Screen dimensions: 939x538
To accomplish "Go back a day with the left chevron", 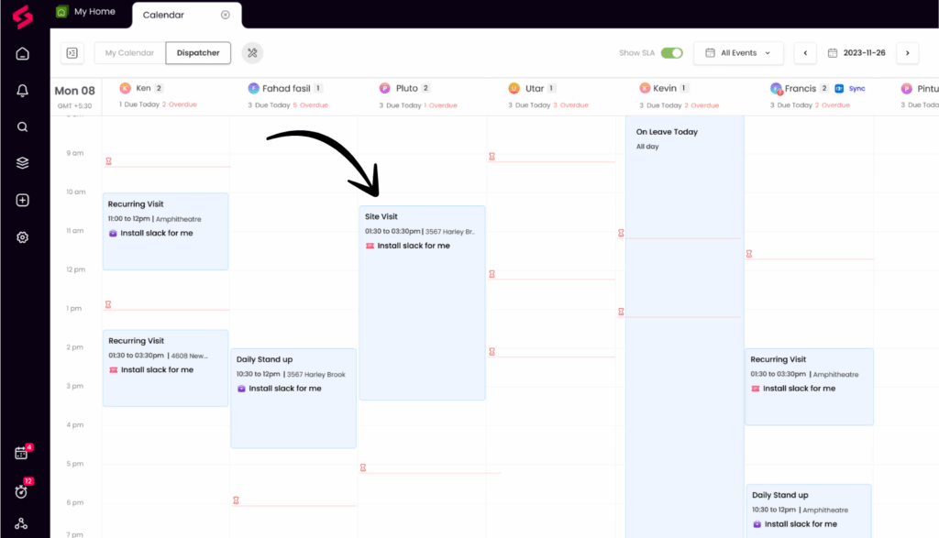I will pos(804,52).
